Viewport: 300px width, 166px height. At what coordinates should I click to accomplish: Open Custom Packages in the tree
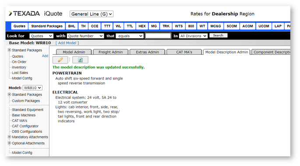(26, 101)
